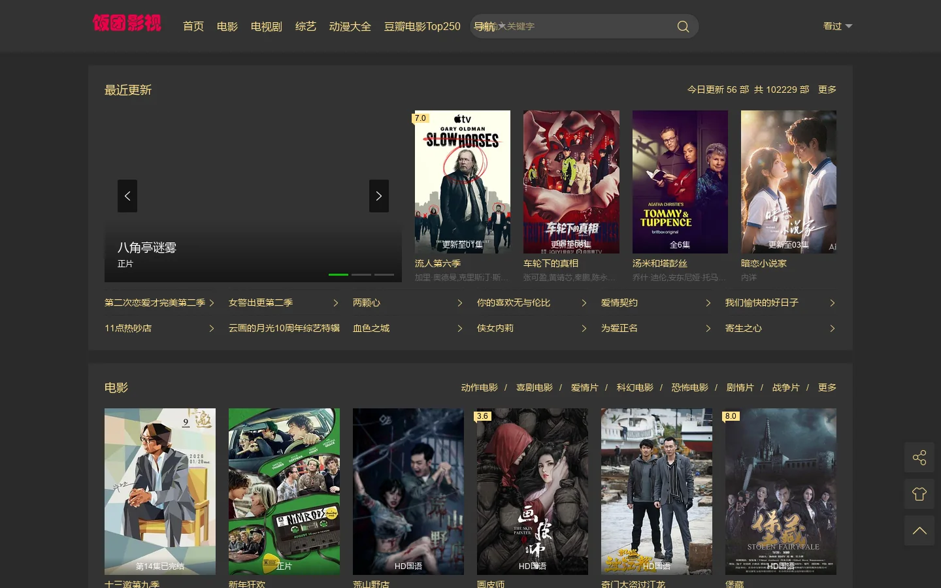Click the back-to-top arrow icon
This screenshot has height=588, width=941.
pos(919,531)
